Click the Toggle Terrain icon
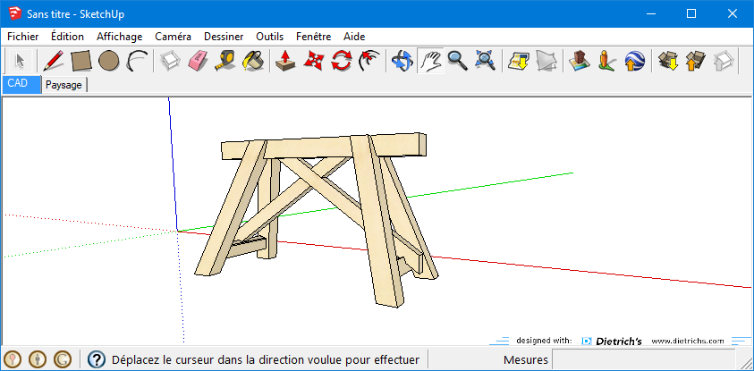 tap(546, 61)
